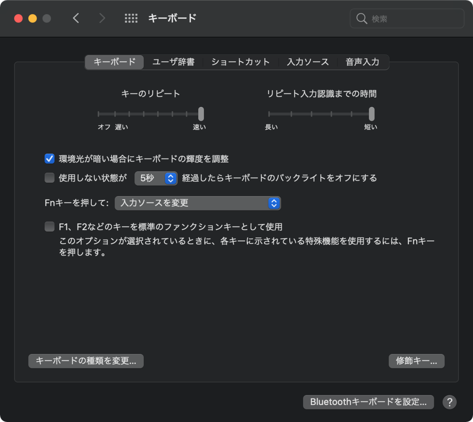Enable keyboard backlight auto-off checkbox
Viewport: 473px width, 422px height.
point(49,178)
